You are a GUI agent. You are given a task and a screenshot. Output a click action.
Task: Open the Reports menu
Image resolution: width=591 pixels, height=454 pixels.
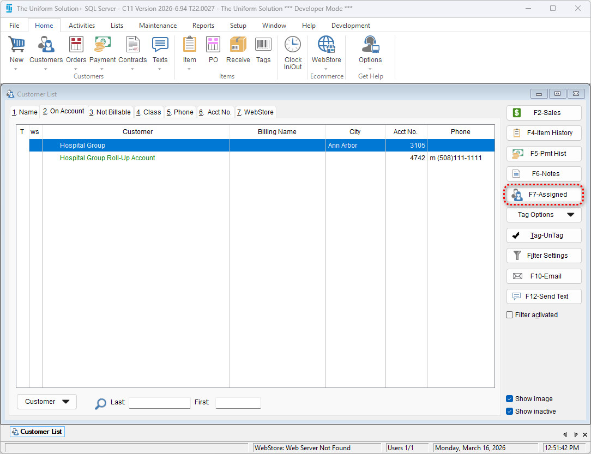click(x=203, y=26)
